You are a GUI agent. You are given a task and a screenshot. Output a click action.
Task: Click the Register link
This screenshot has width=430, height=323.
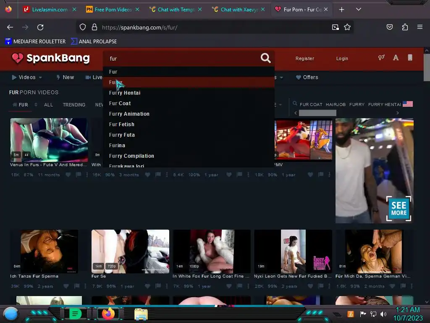[x=305, y=58]
